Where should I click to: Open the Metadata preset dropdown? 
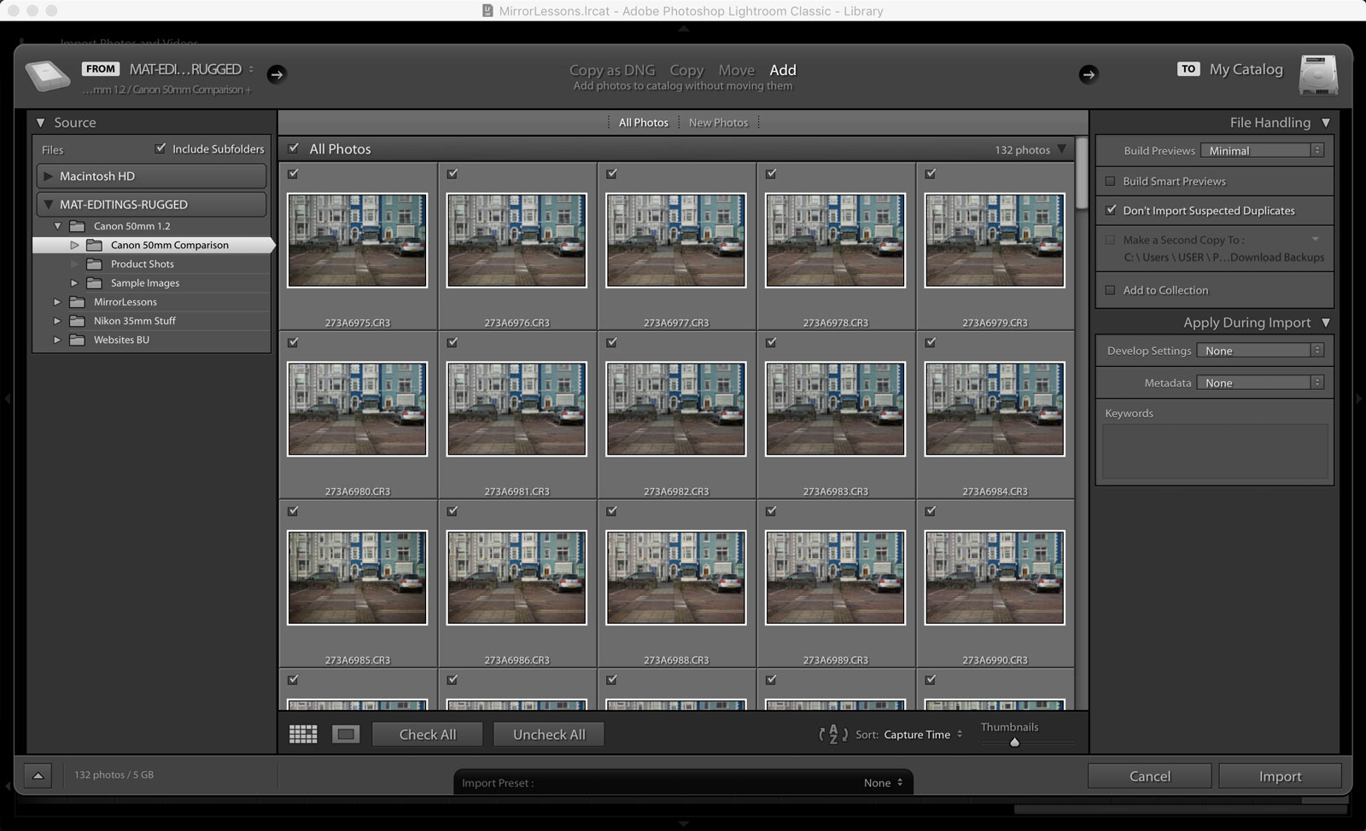coord(1259,383)
